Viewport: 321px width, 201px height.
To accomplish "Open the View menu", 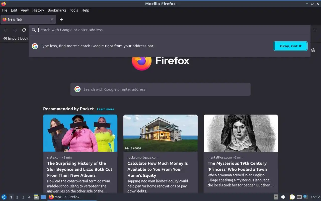I will [x=25, y=10].
